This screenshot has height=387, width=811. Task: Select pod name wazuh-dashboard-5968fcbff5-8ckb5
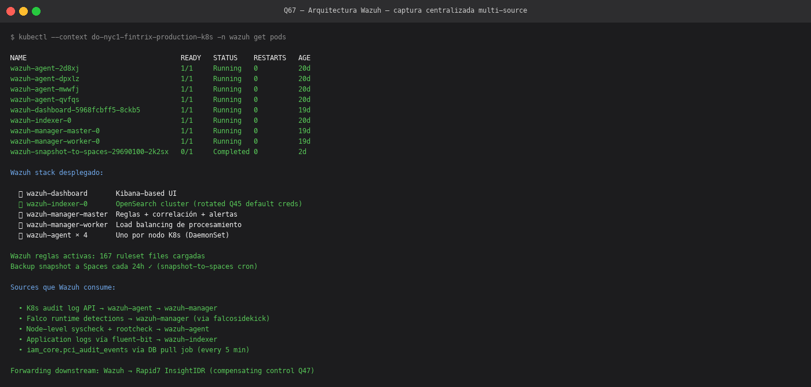click(75, 110)
